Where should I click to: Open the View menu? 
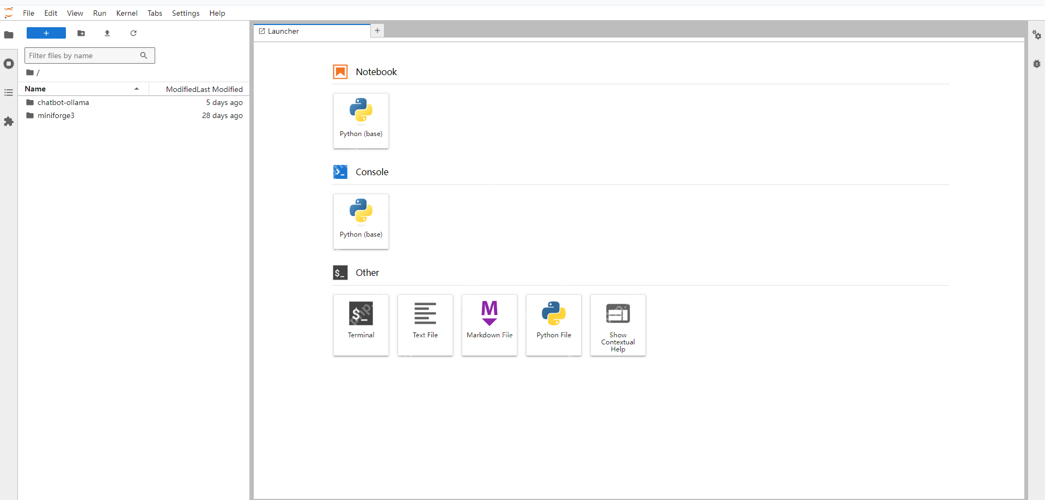tap(75, 13)
